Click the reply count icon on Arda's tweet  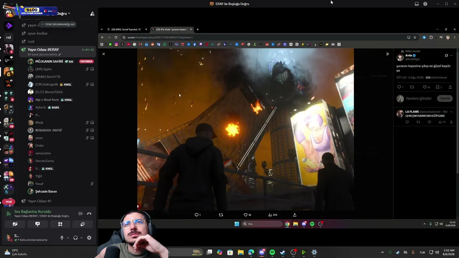(x=400, y=87)
